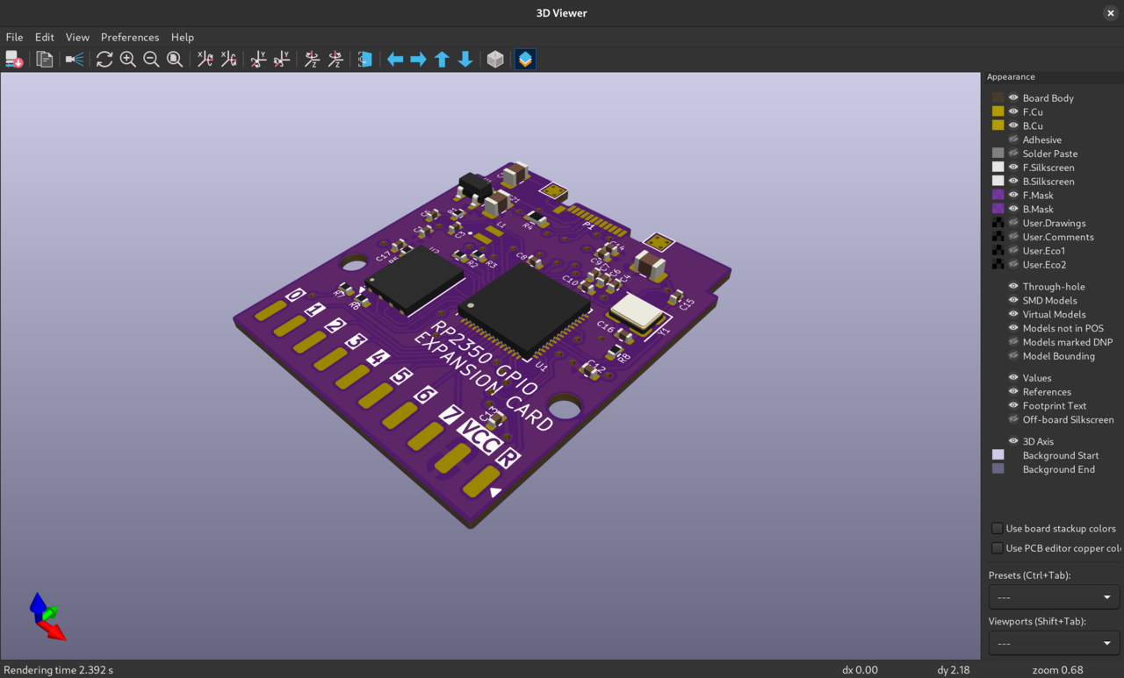Redraw the 3D view
Screen dimensions: 1124x678
[x=104, y=59]
